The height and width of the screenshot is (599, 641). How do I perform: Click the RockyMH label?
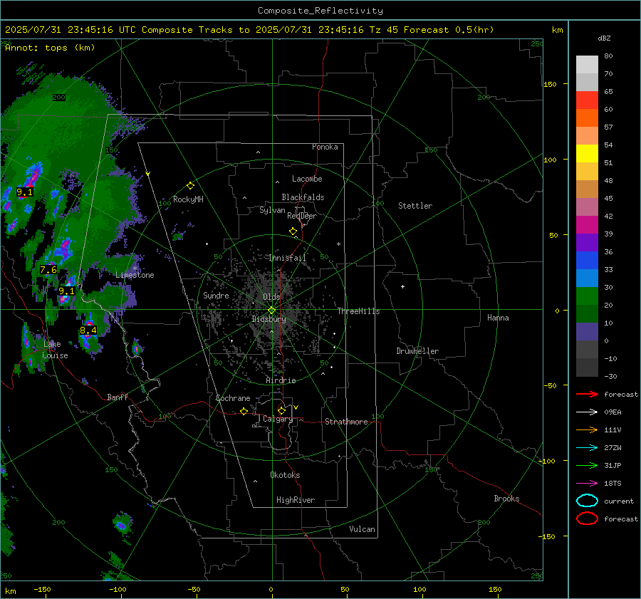[x=188, y=199]
